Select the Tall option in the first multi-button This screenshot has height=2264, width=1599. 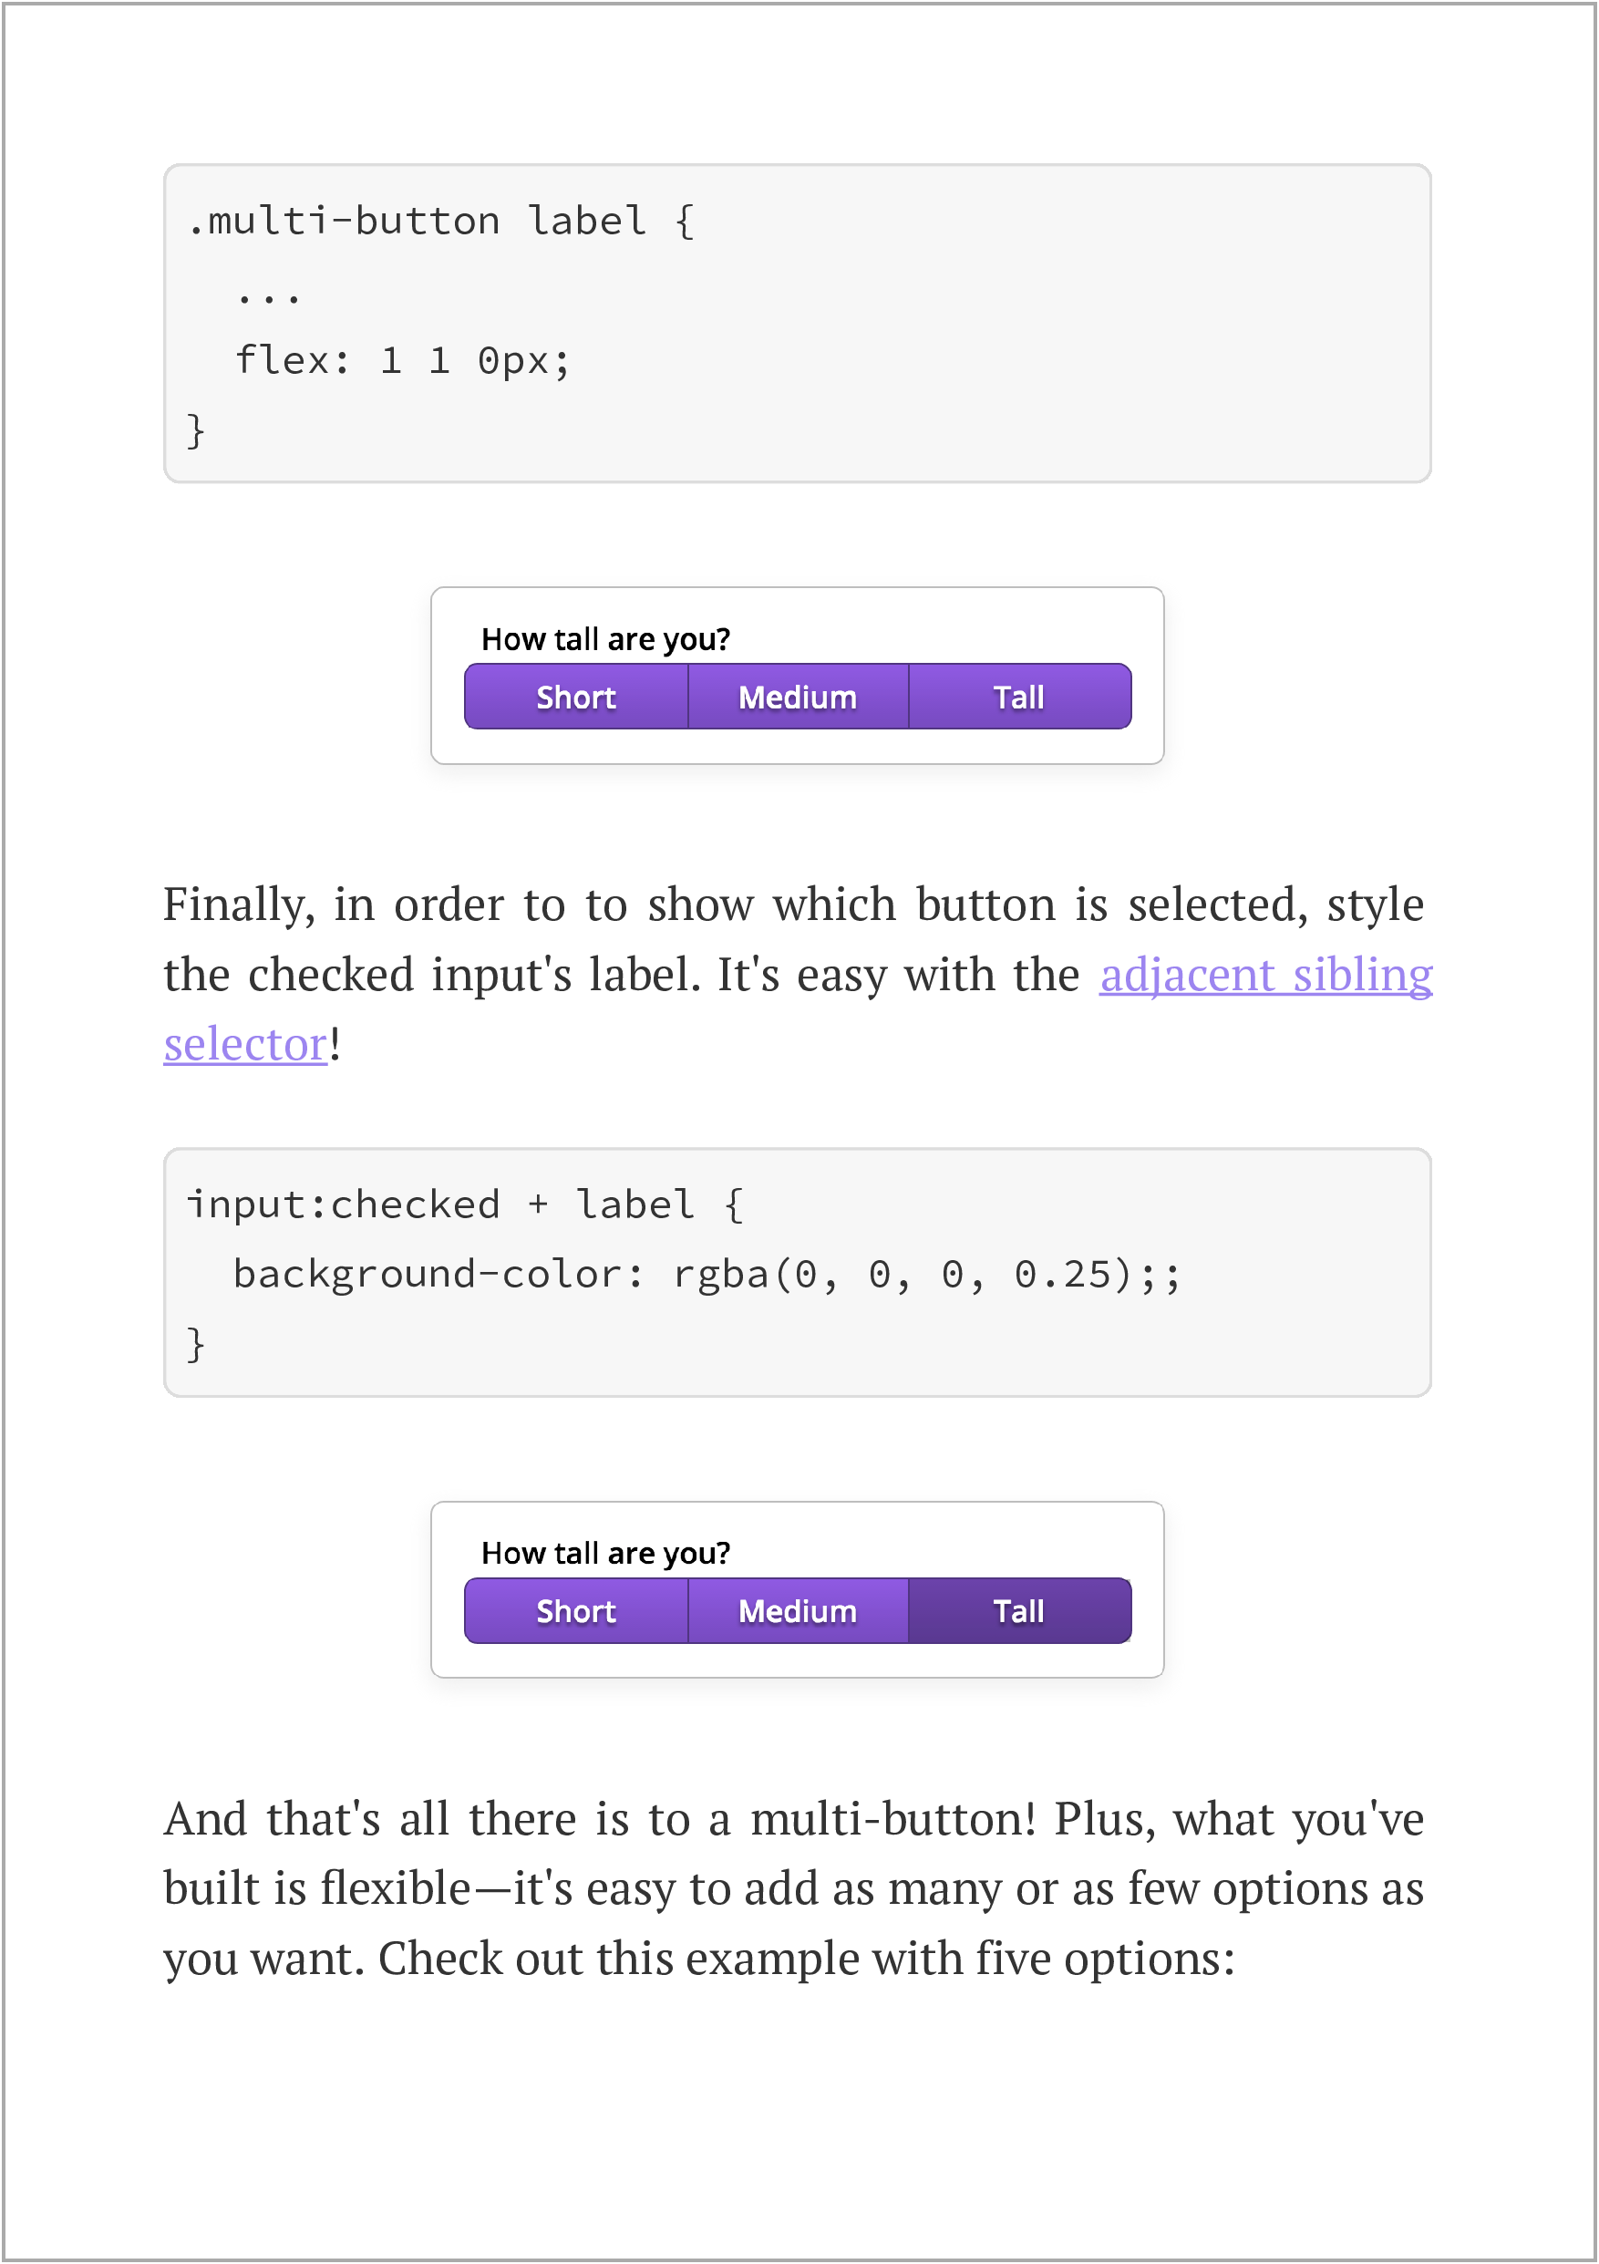tap(1018, 697)
